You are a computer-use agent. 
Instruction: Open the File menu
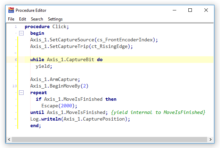pyautogui.click(x=11, y=19)
